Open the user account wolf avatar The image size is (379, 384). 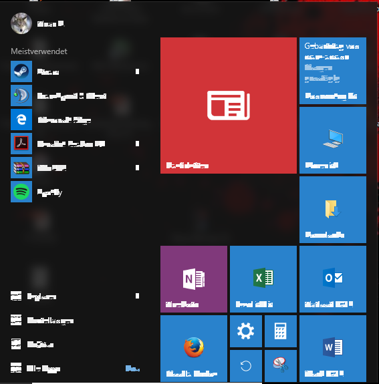(21, 23)
